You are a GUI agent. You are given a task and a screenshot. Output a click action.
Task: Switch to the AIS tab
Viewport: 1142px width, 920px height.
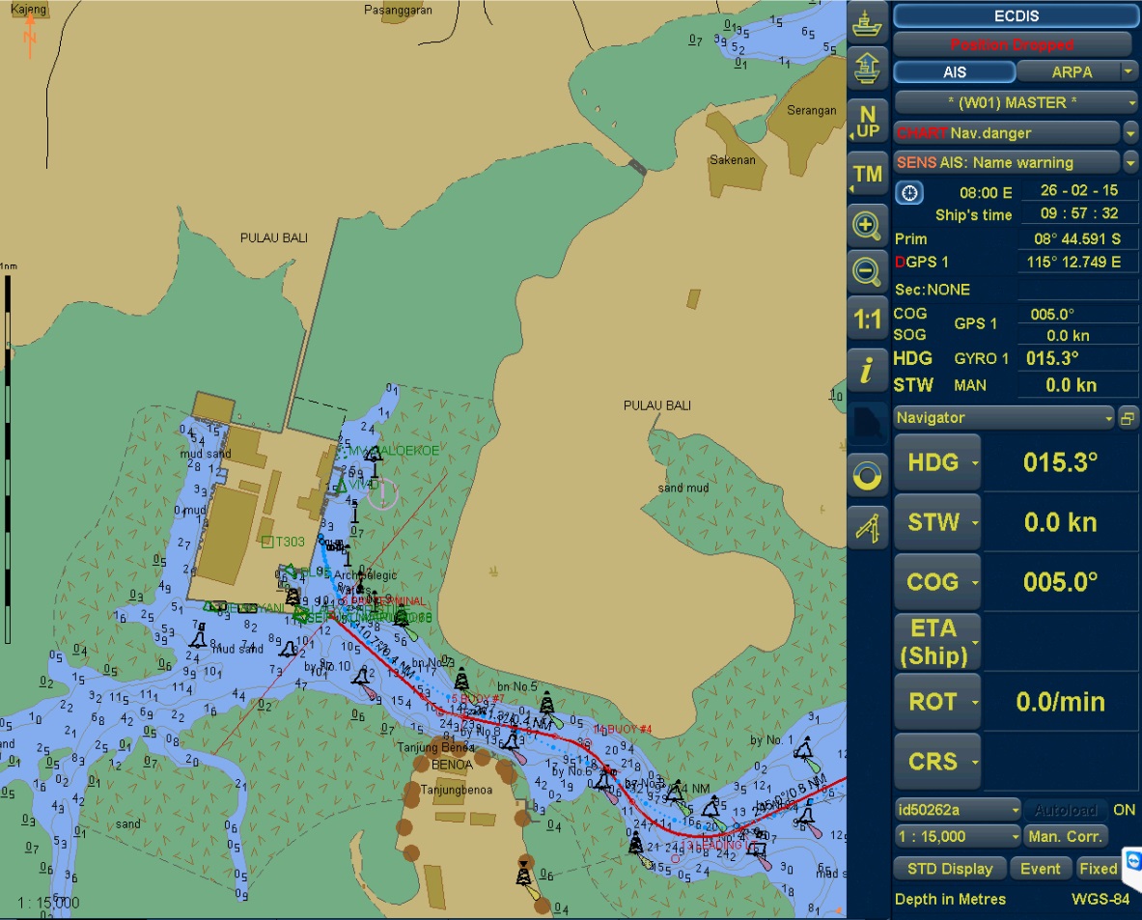(x=954, y=72)
